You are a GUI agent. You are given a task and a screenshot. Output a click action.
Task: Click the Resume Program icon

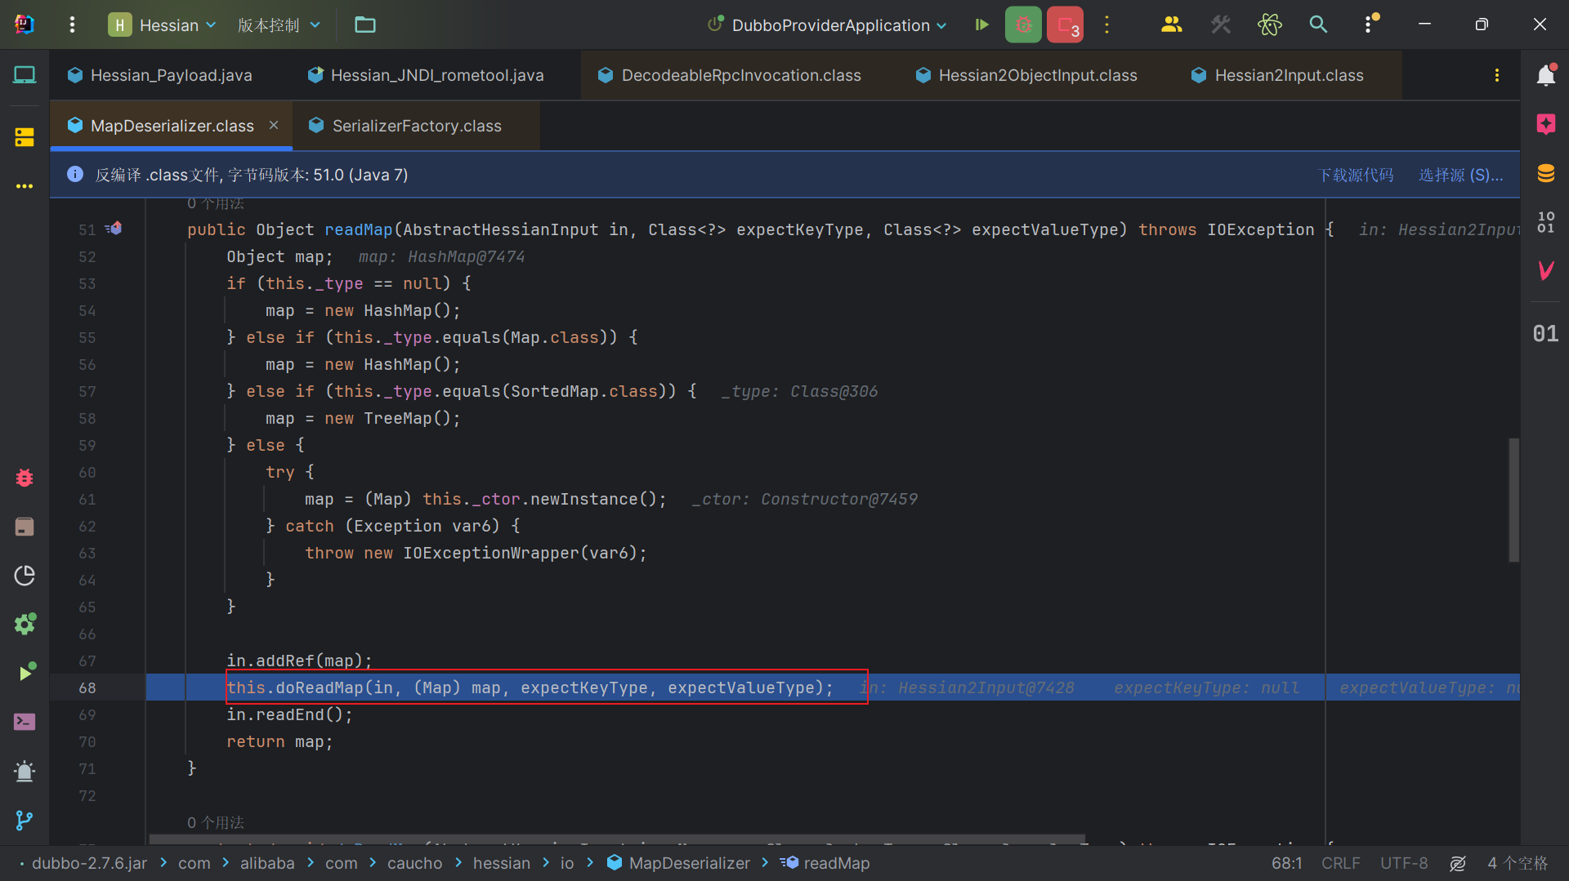click(x=982, y=24)
